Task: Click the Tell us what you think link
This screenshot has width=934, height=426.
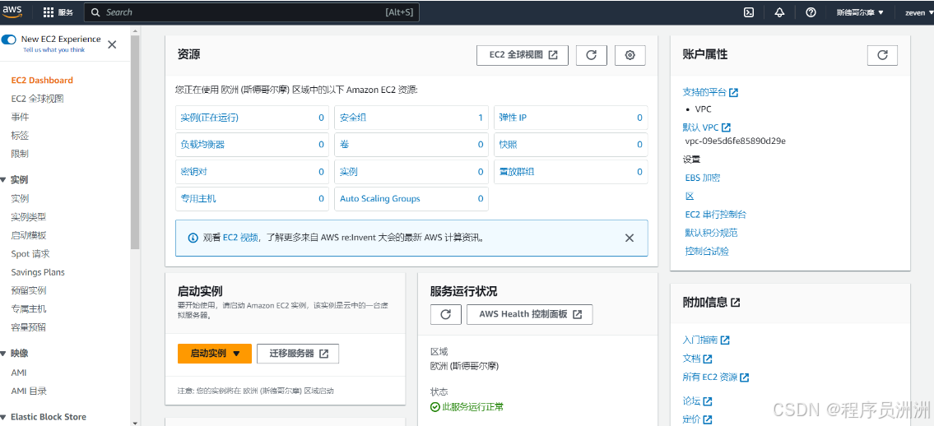Action: pos(53,50)
